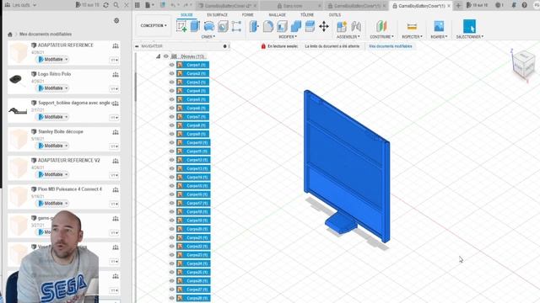Viewport: 540px width, 303px height.
Task: Choose the Extrude tool icon
Action: click(195, 26)
